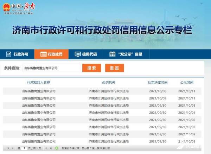This screenshot has height=154, width=211.
Task: Click the 中国·济南 site title link
Action: [x=23, y=6]
